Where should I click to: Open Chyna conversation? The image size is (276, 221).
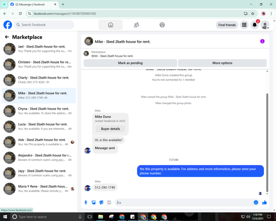point(39,111)
